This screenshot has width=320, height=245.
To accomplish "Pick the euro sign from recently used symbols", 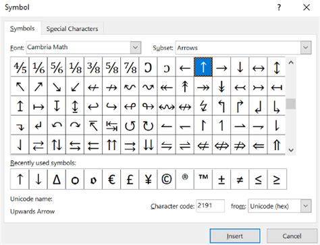I will (111, 180).
